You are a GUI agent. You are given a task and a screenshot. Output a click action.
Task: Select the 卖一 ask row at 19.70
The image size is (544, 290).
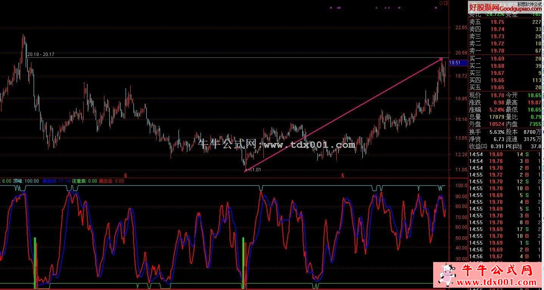pyautogui.click(x=505, y=51)
